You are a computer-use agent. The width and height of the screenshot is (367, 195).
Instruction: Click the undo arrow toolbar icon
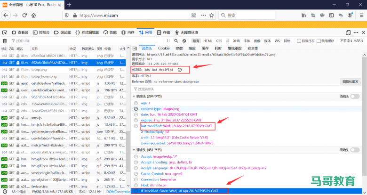(341, 16)
